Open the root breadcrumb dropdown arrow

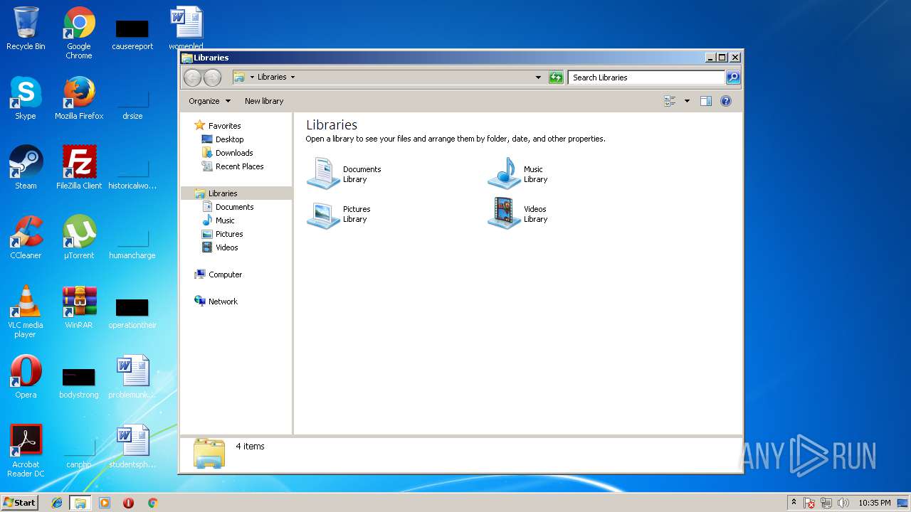[x=252, y=78]
